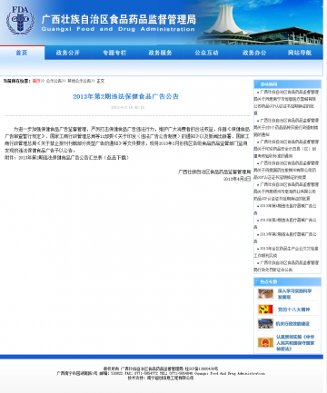Open the 首页 home tab

22,53
